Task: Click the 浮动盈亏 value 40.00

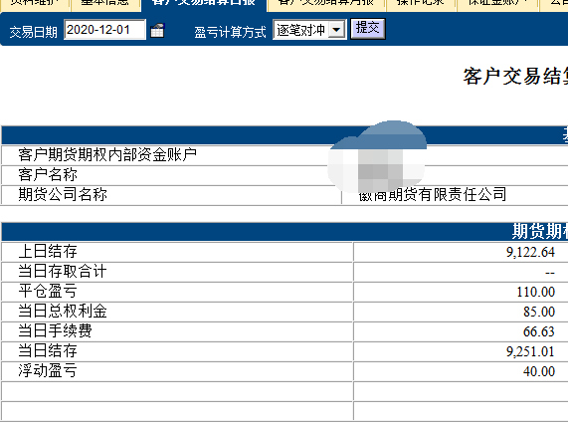Action: [539, 371]
